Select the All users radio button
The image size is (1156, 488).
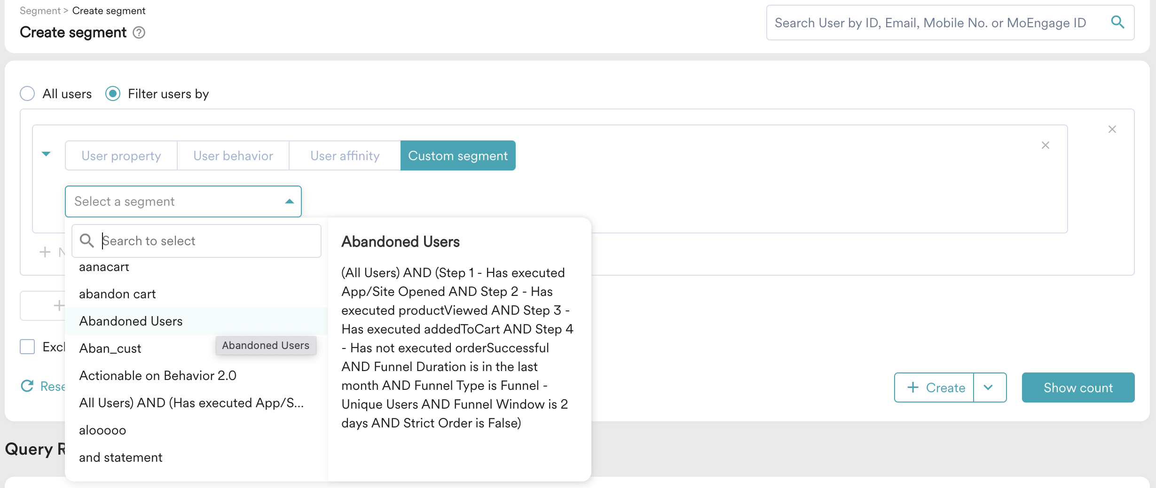[x=27, y=93]
